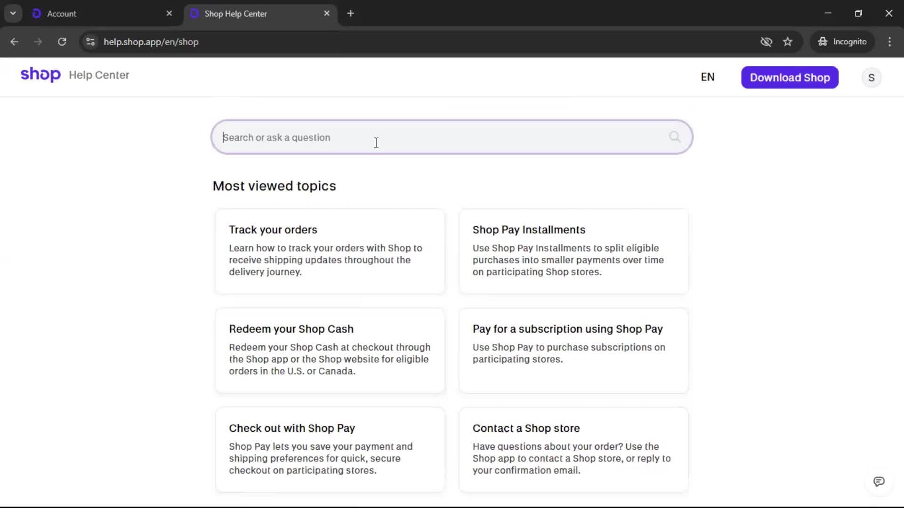904x508 pixels.
Task: Reload the current page
Action: click(62, 41)
